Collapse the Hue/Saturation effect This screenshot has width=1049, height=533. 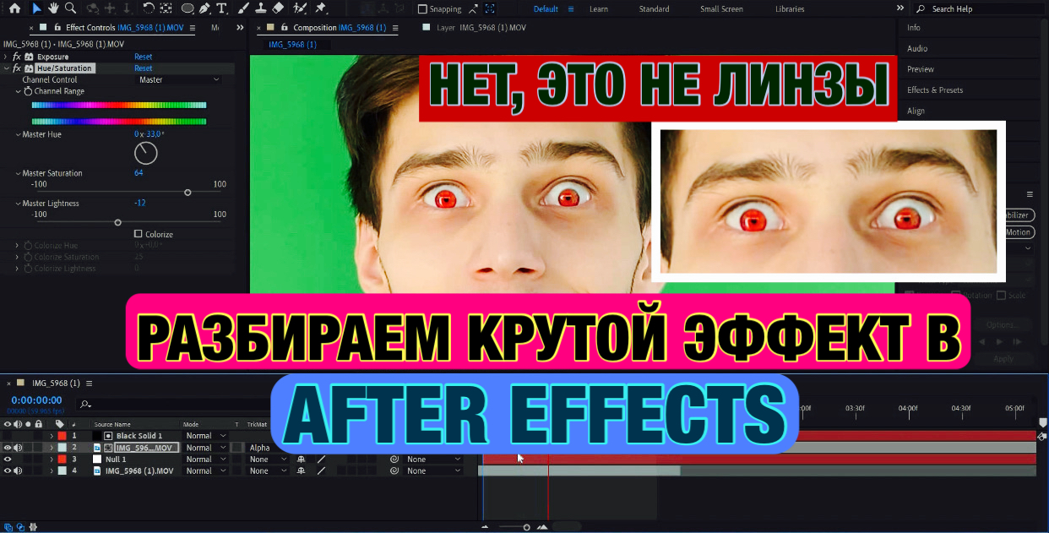pyautogui.click(x=7, y=68)
